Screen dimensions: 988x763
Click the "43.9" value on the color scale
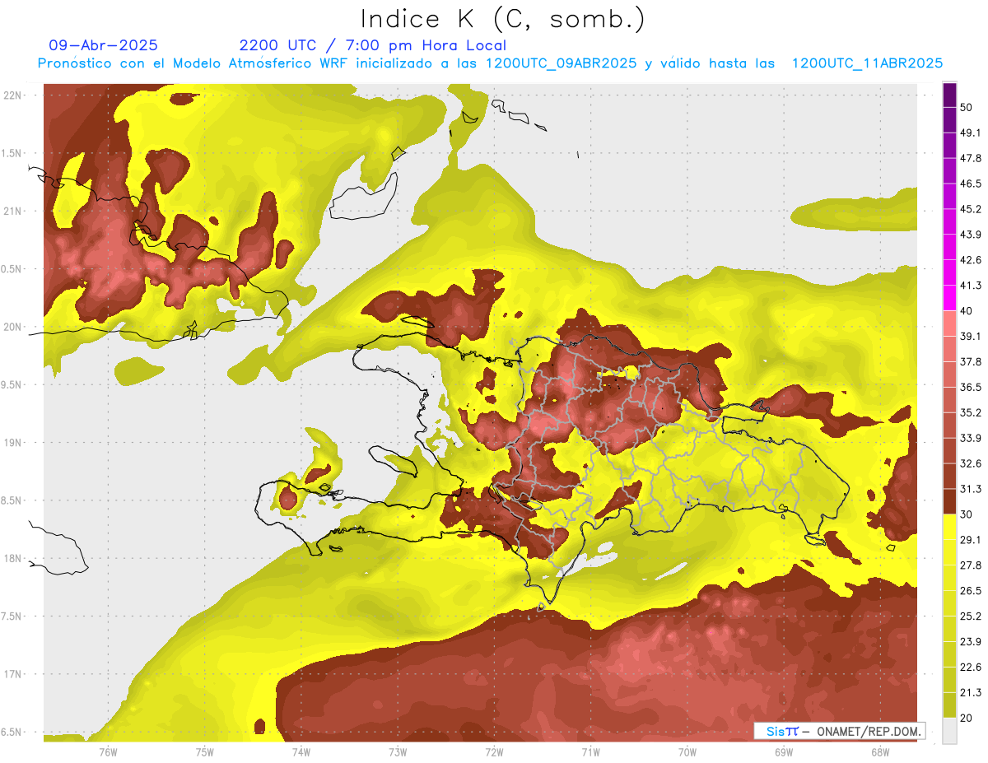pyautogui.click(x=971, y=235)
